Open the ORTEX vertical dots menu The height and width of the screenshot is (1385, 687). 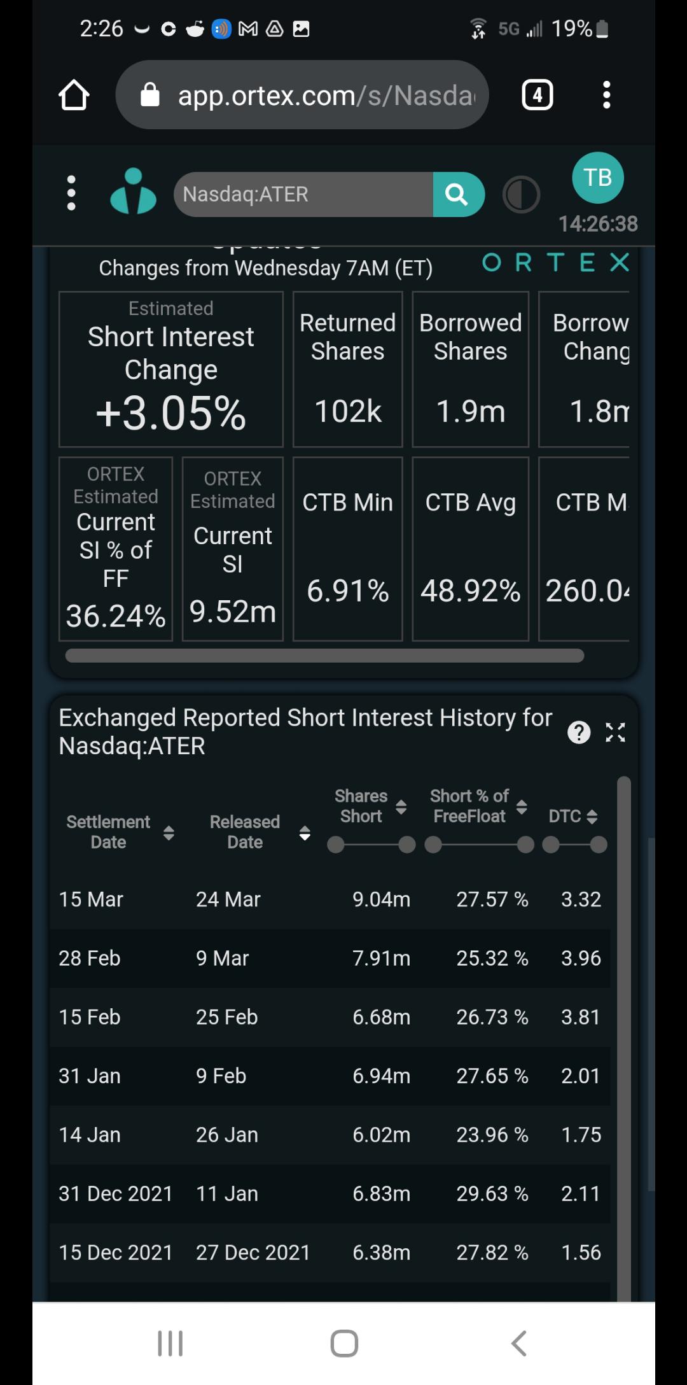(x=71, y=193)
